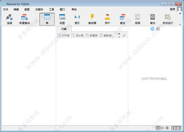184x132 pixels.
Task: Open the 窗口 (Window) menu
Action: coord(62,10)
